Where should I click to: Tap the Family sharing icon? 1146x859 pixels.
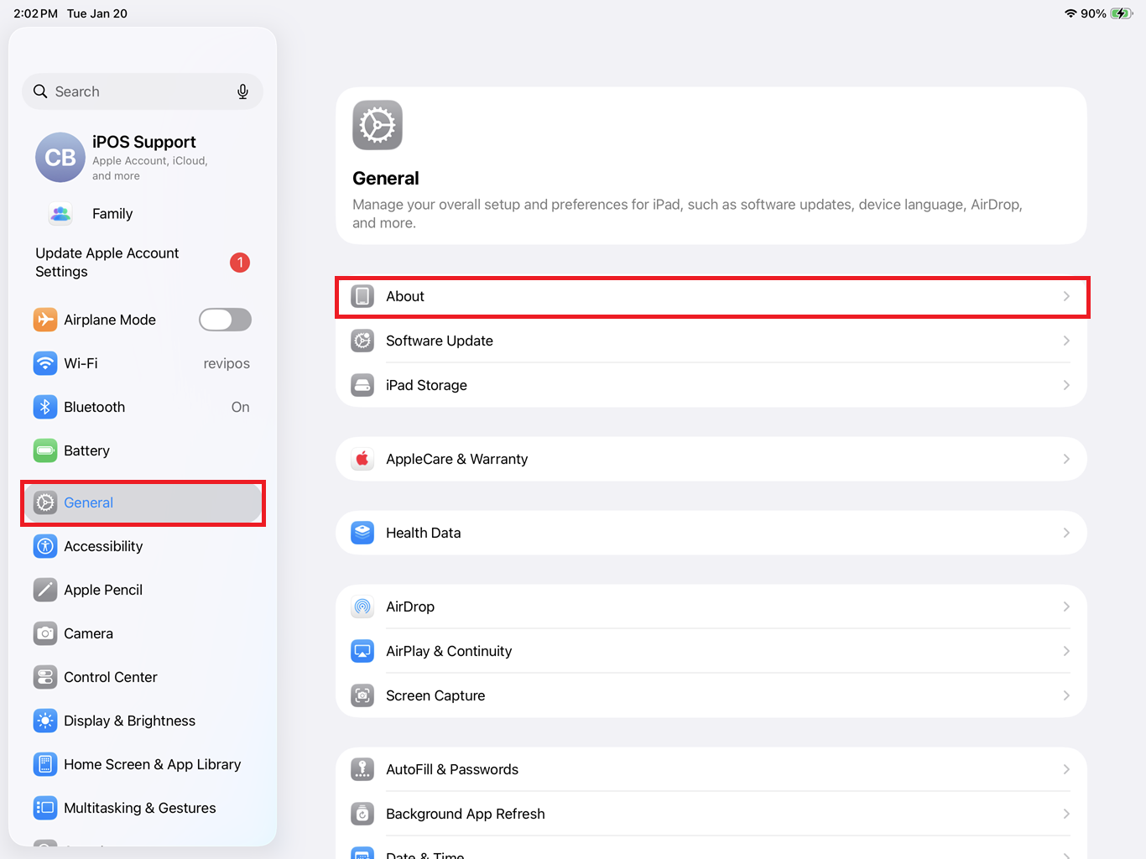point(60,214)
